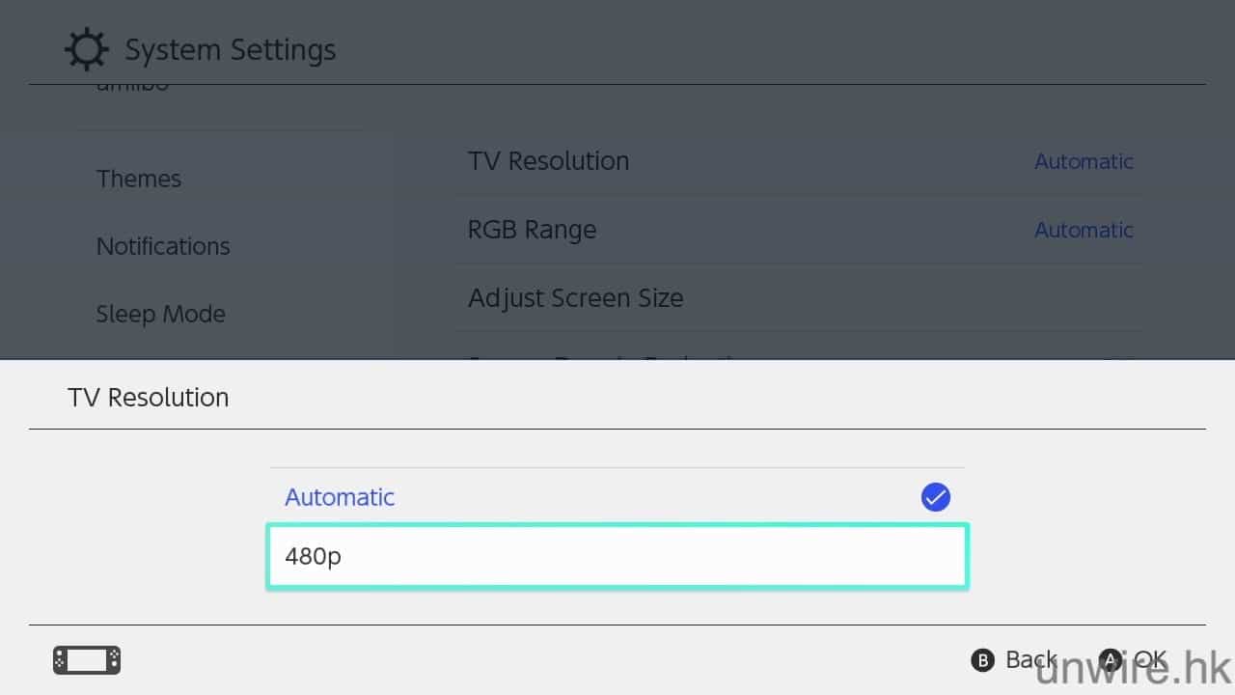Click the Automatic value for RGB Range
Viewport: 1235px width, 695px height.
click(1084, 230)
